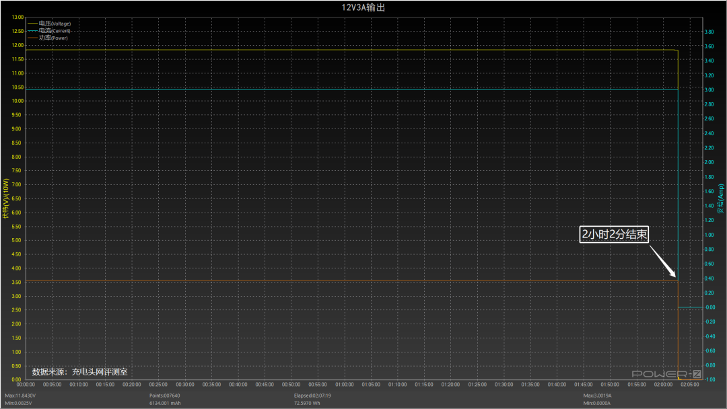The image size is (727, 409).
Task: Click the cyan current curve in the plot
Action: point(352,89)
